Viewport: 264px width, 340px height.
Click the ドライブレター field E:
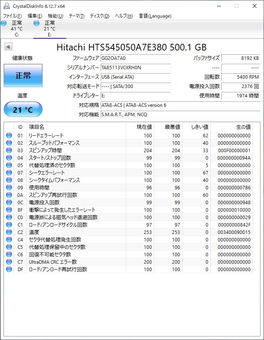tap(136, 95)
